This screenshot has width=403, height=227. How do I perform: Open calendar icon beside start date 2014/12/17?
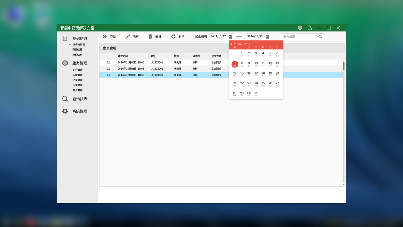point(230,37)
